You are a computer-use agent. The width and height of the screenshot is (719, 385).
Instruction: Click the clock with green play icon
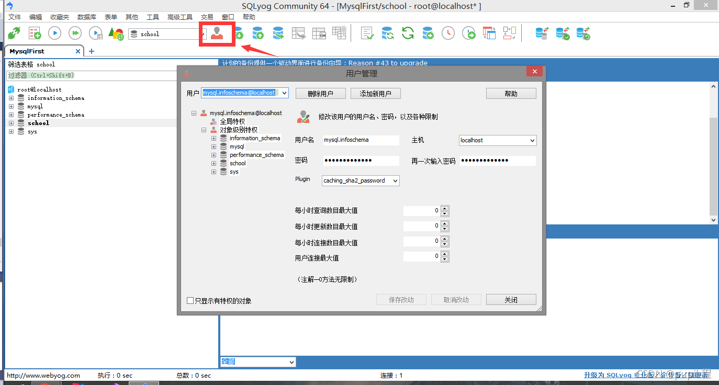click(x=469, y=33)
